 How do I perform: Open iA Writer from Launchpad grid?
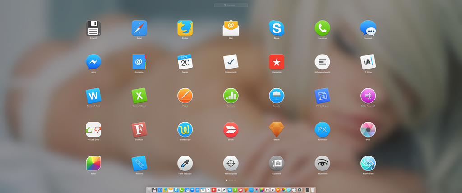click(x=368, y=62)
